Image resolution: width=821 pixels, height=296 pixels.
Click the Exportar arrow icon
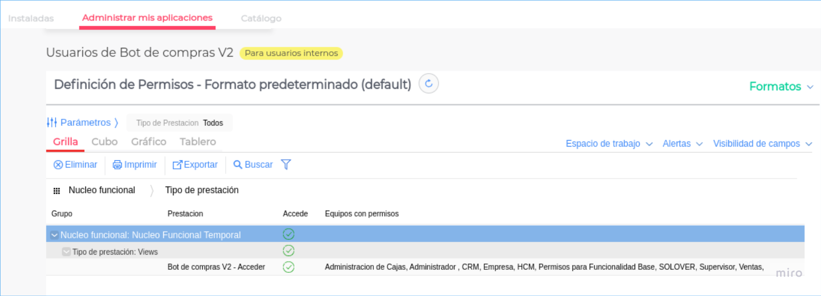tap(177, 165)
